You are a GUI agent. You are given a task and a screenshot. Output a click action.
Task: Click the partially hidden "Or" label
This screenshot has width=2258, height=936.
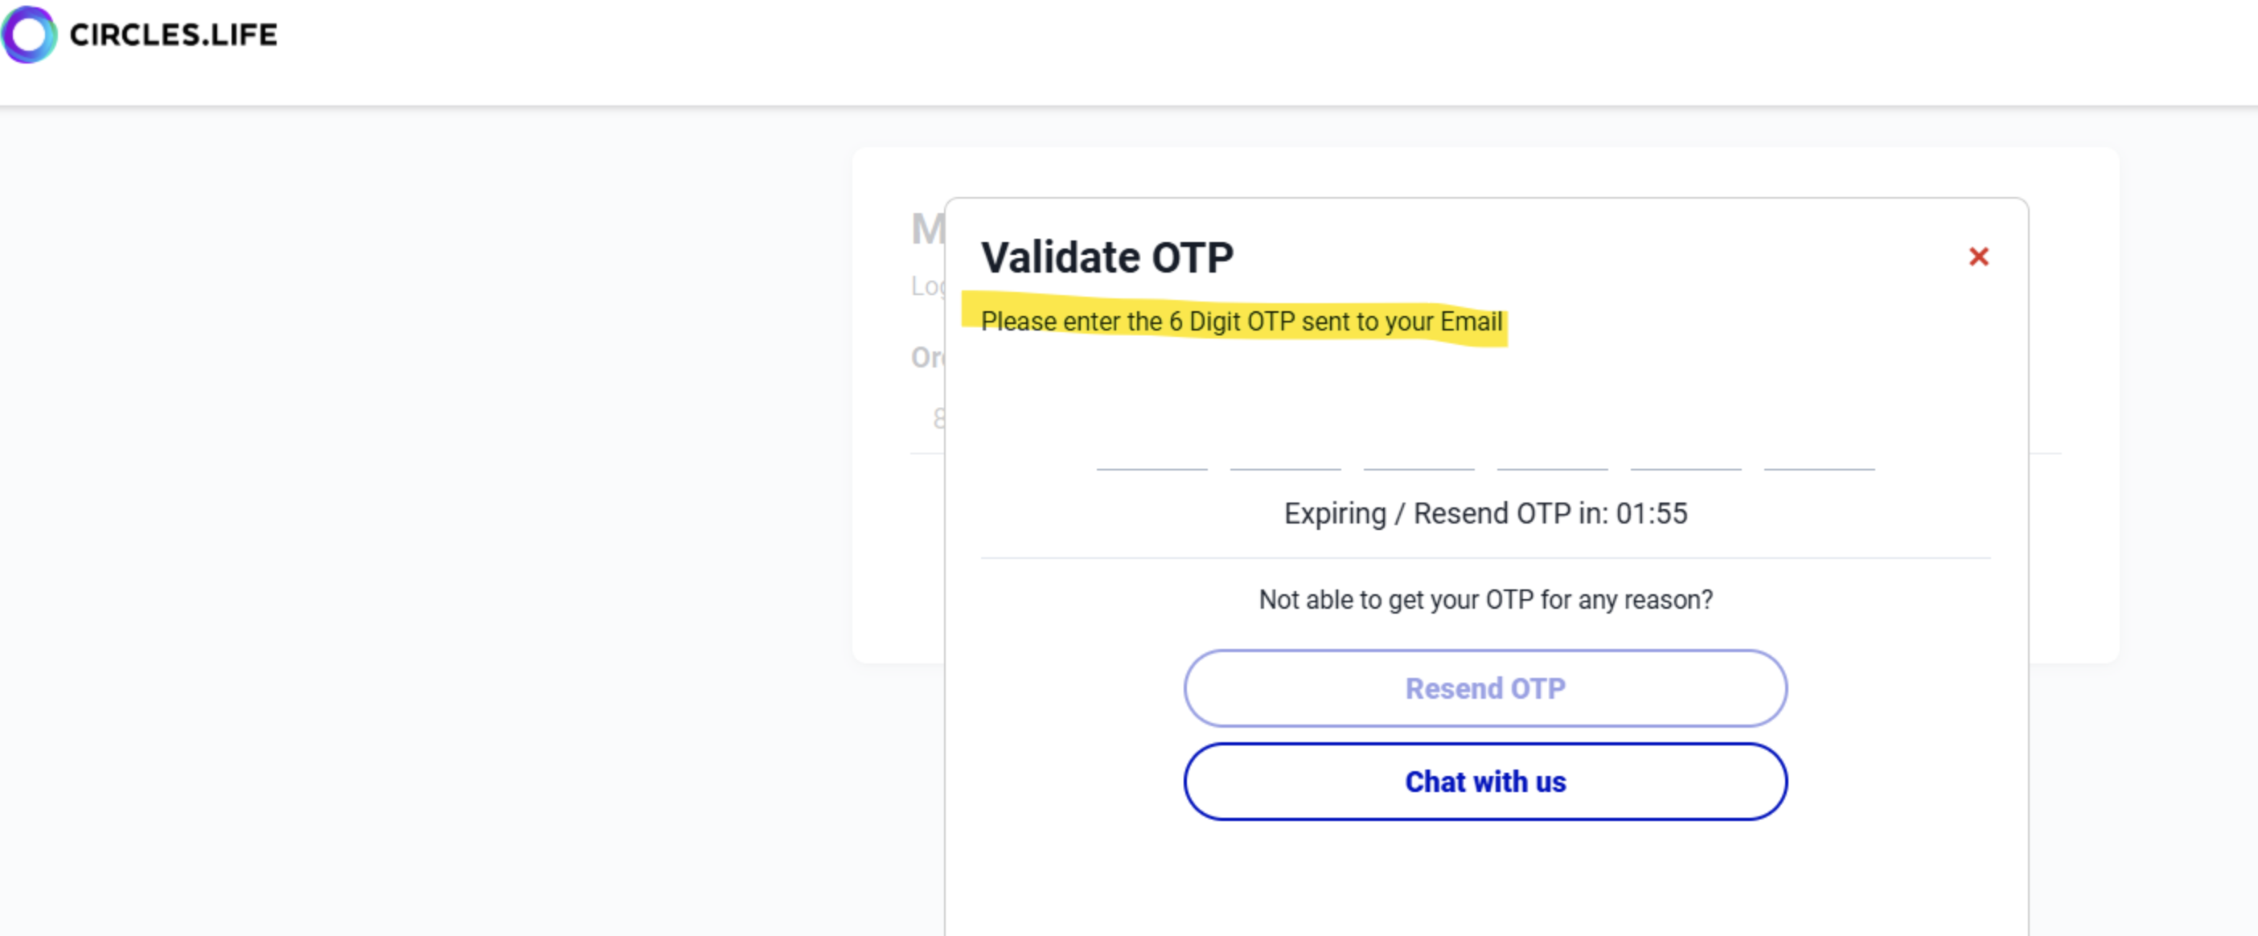coord(926,358)
